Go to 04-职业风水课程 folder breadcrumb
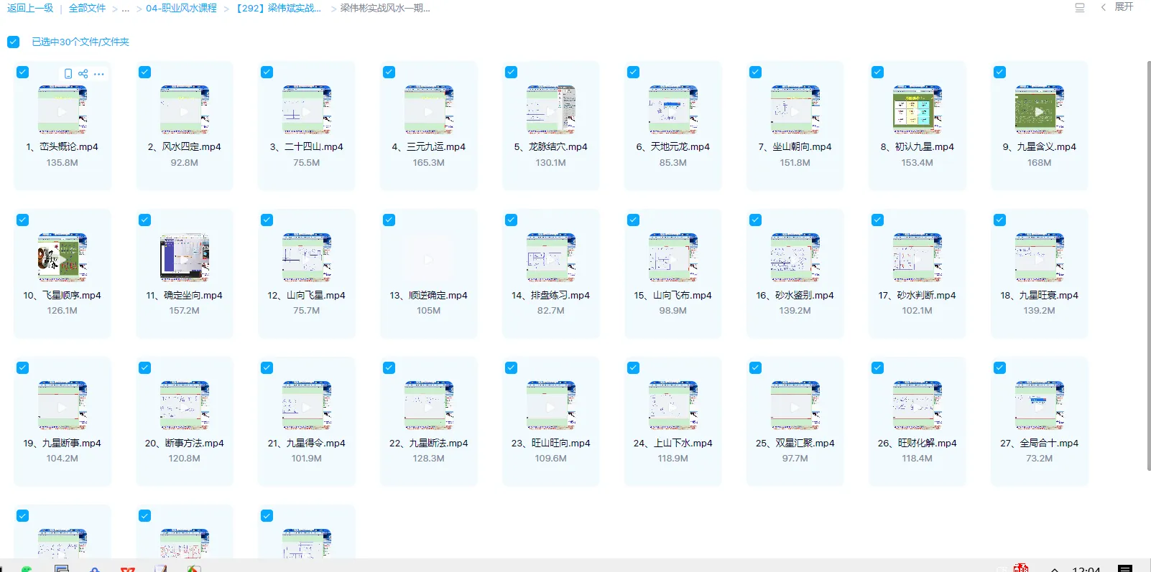The image size is (1151, 572). 181,9
